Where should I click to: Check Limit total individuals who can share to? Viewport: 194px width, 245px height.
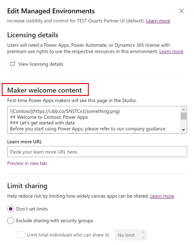tap(21, 235)
